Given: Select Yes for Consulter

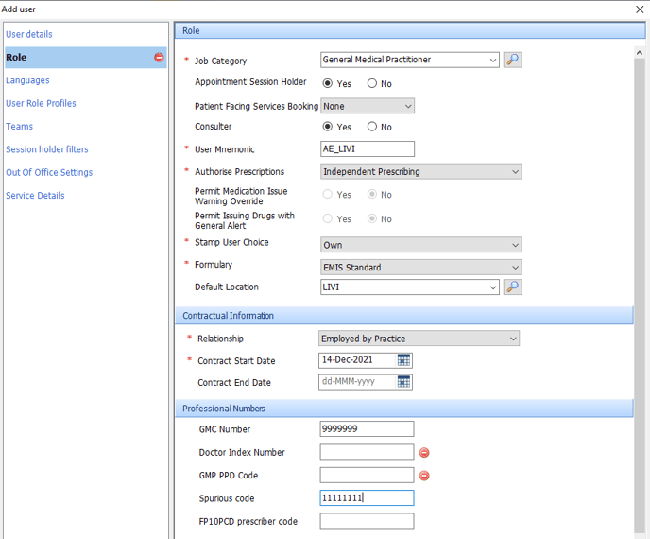Looking at the screenshot, I should pyautogui.click(x=328, y=127).
